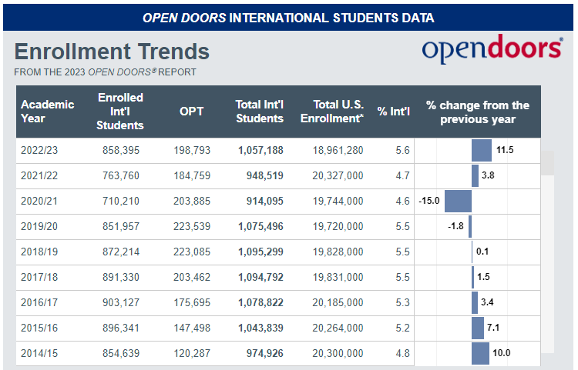Click the OPT column header
The width and height of the screenshot is (578, 370).
coord(191,112)
